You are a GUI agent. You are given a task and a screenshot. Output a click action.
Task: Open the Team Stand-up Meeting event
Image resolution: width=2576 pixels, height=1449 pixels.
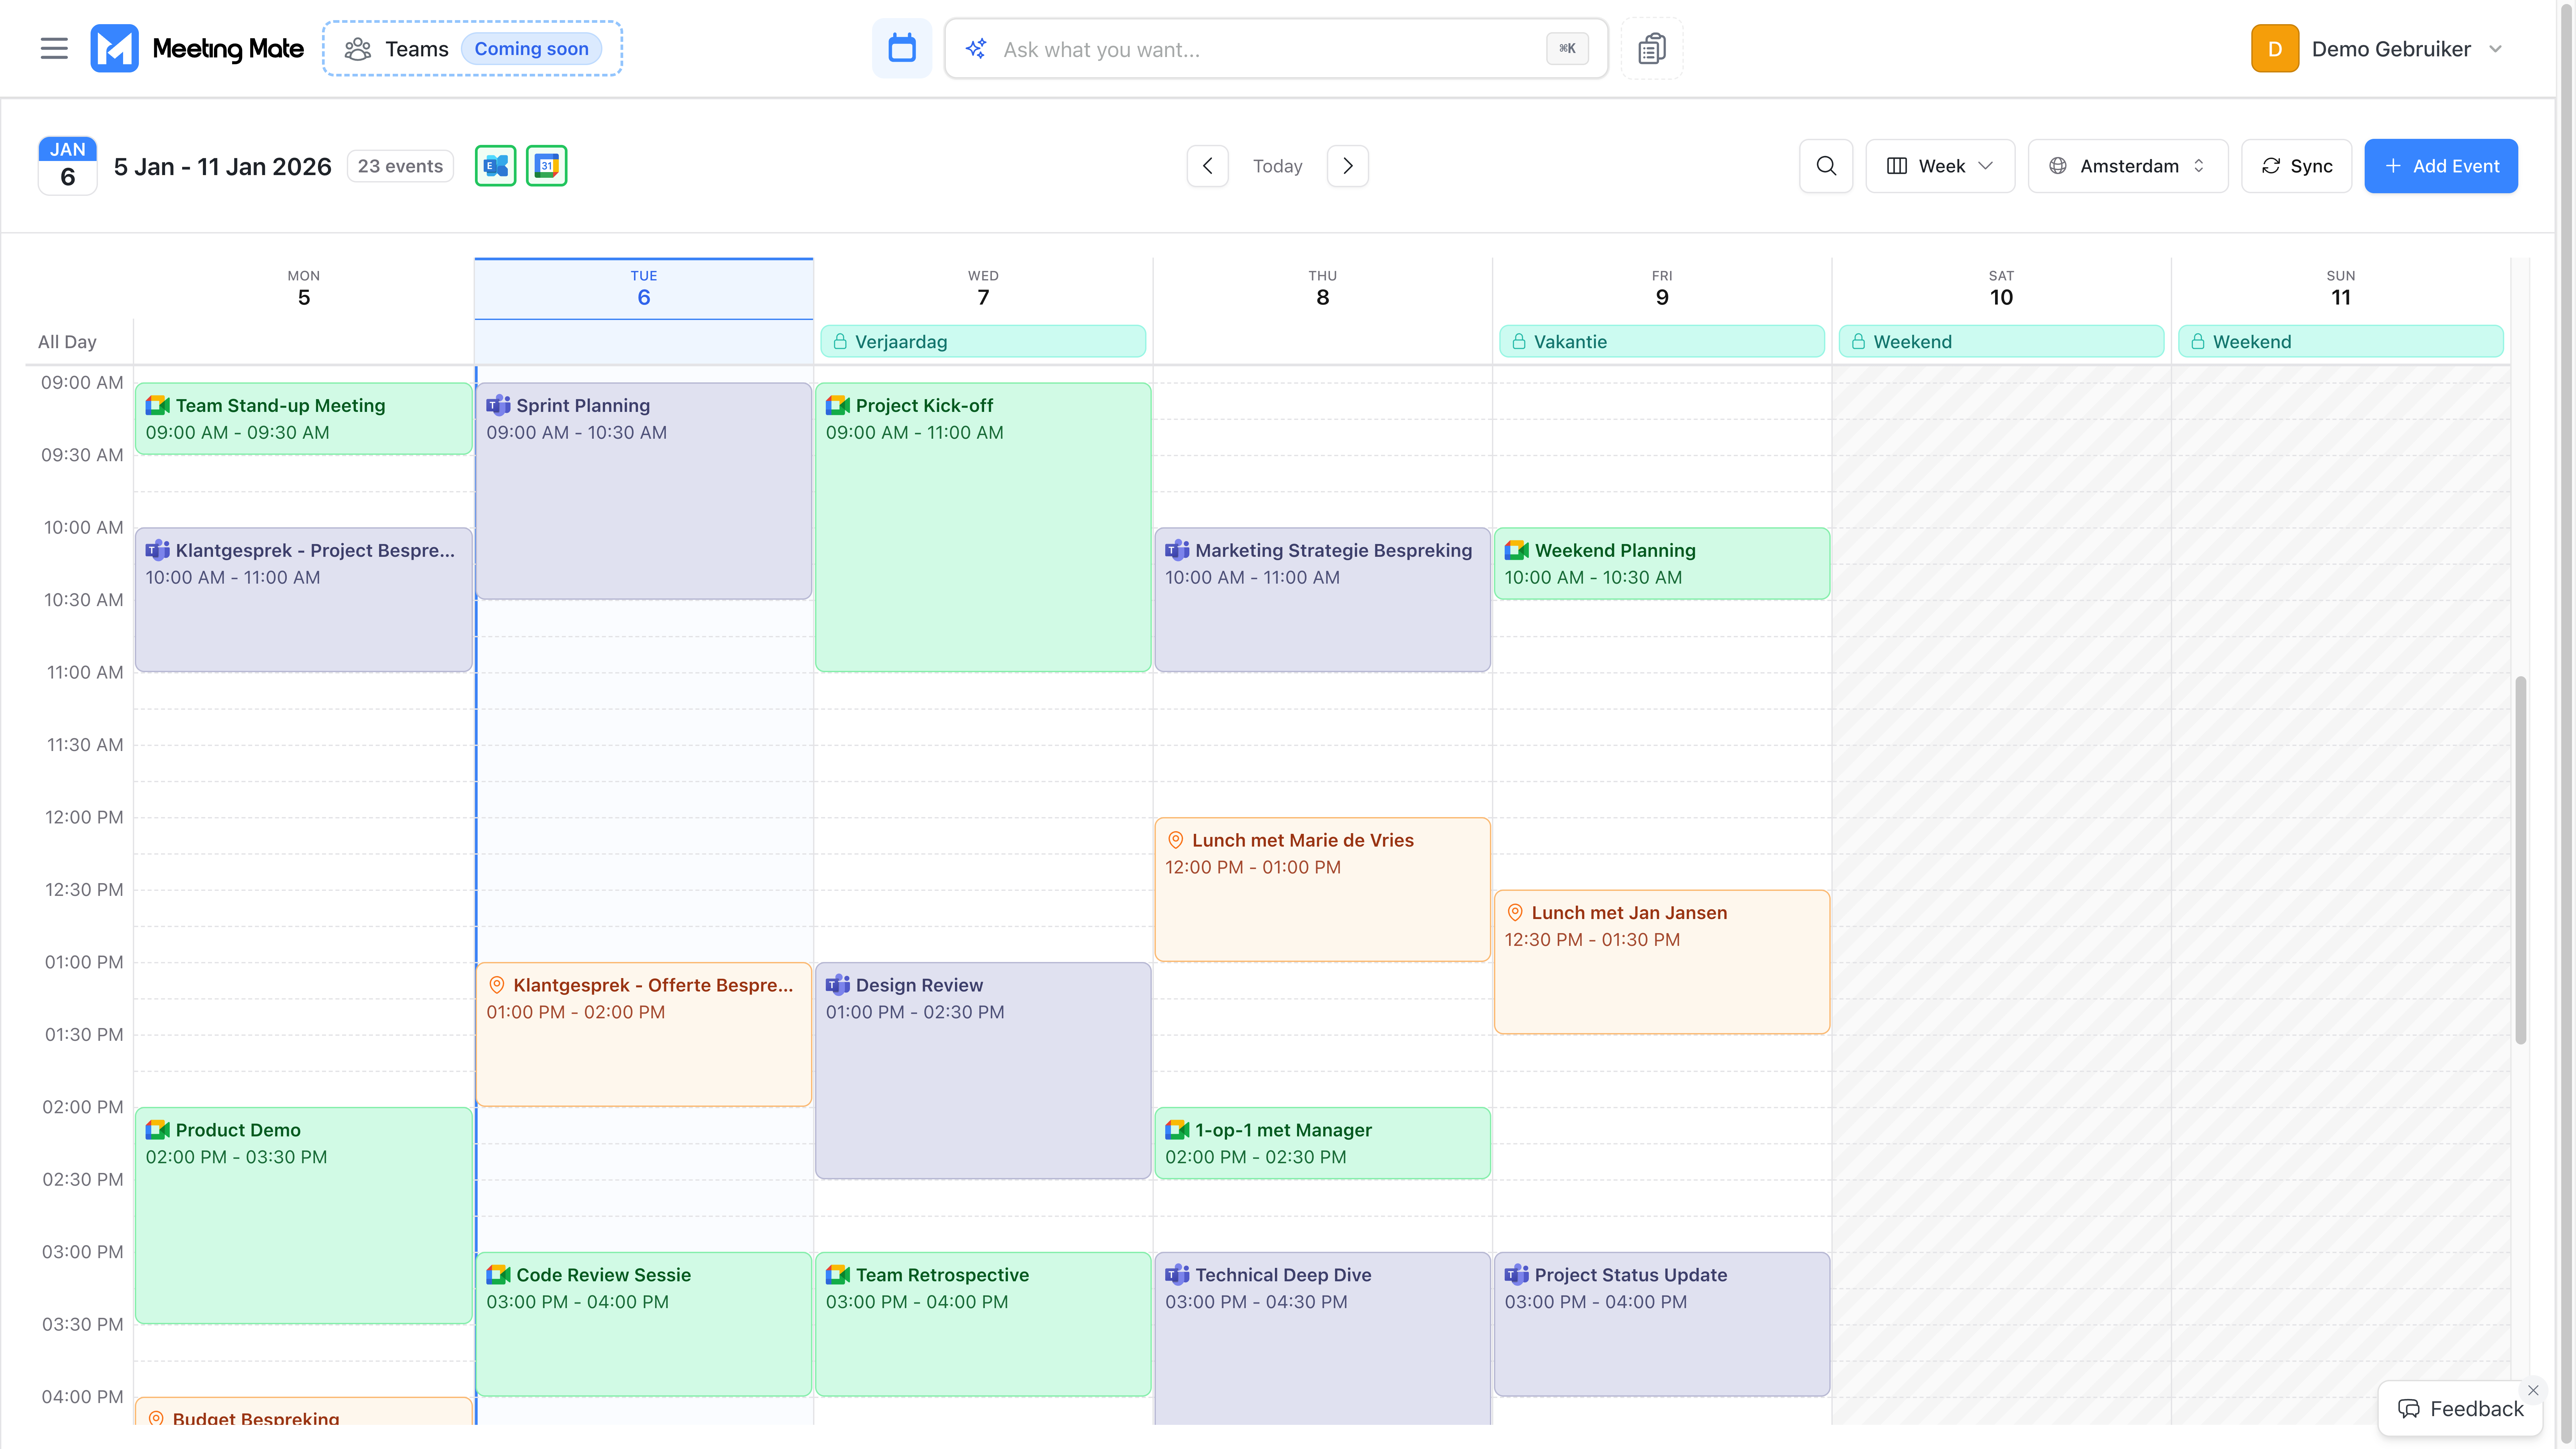pos(304,419)
